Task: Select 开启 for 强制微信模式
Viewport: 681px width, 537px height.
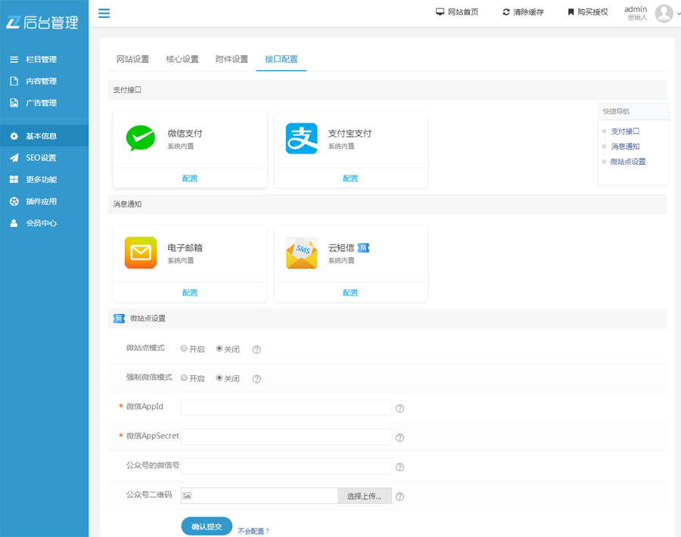Action: click(184, 377)
